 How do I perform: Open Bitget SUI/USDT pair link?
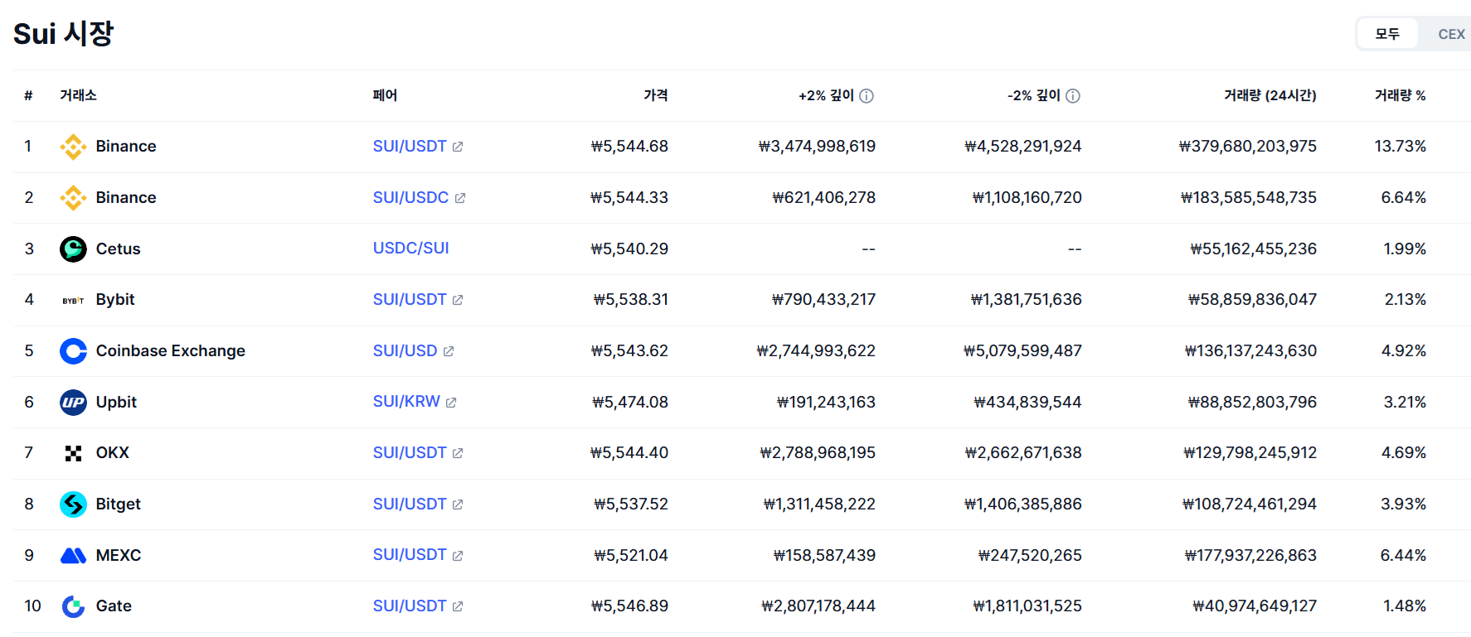tap(410, 504)
